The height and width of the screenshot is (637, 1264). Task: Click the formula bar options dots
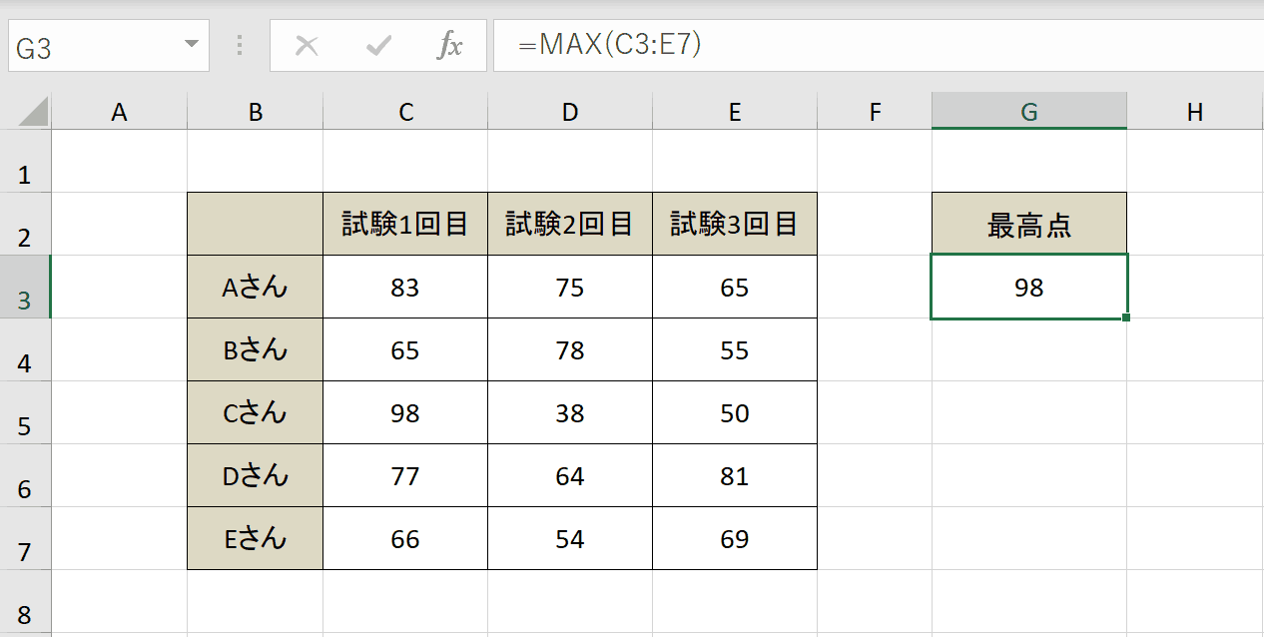click(x=240, y=46)
